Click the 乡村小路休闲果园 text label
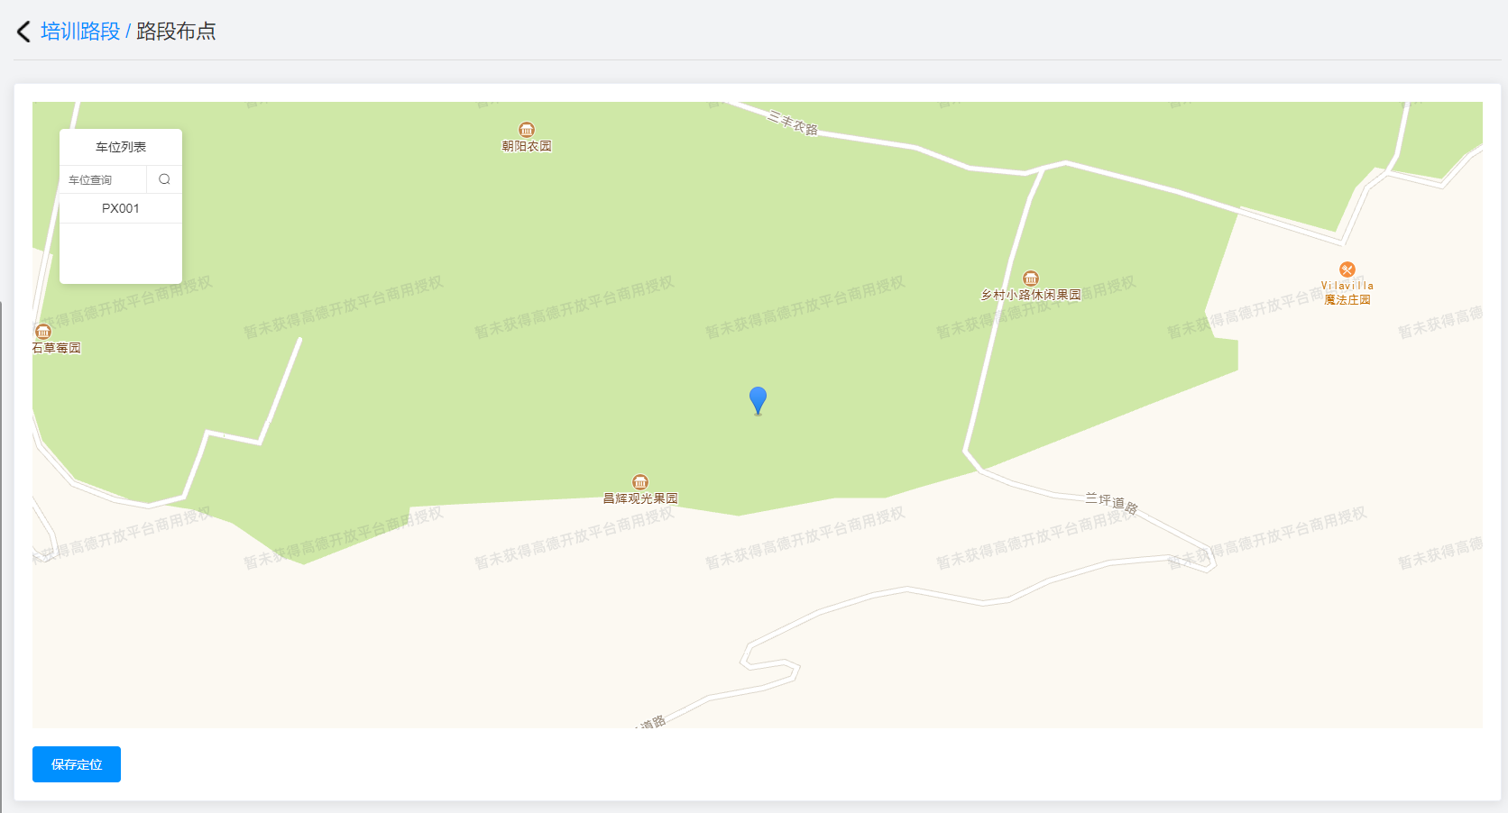Image resolution: width=1508 pixels, height=813 pixels. (x=1031, y=295)
